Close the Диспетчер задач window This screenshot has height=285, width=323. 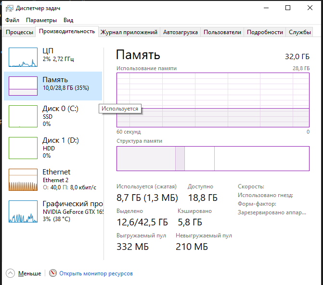tap(310, 8)
